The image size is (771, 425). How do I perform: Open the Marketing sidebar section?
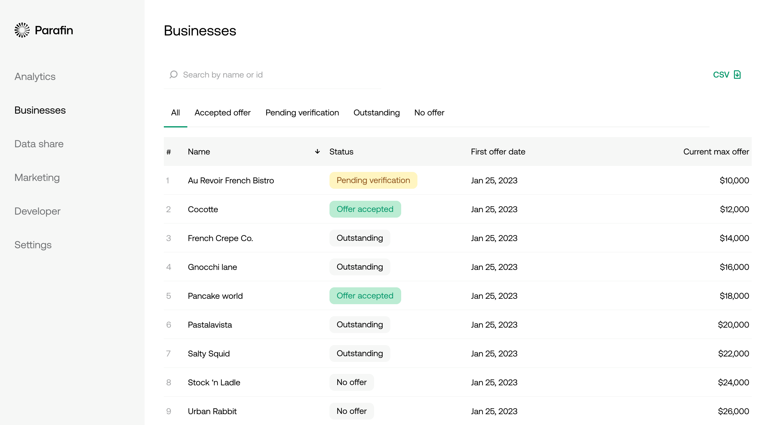click(x=37, y=178)
